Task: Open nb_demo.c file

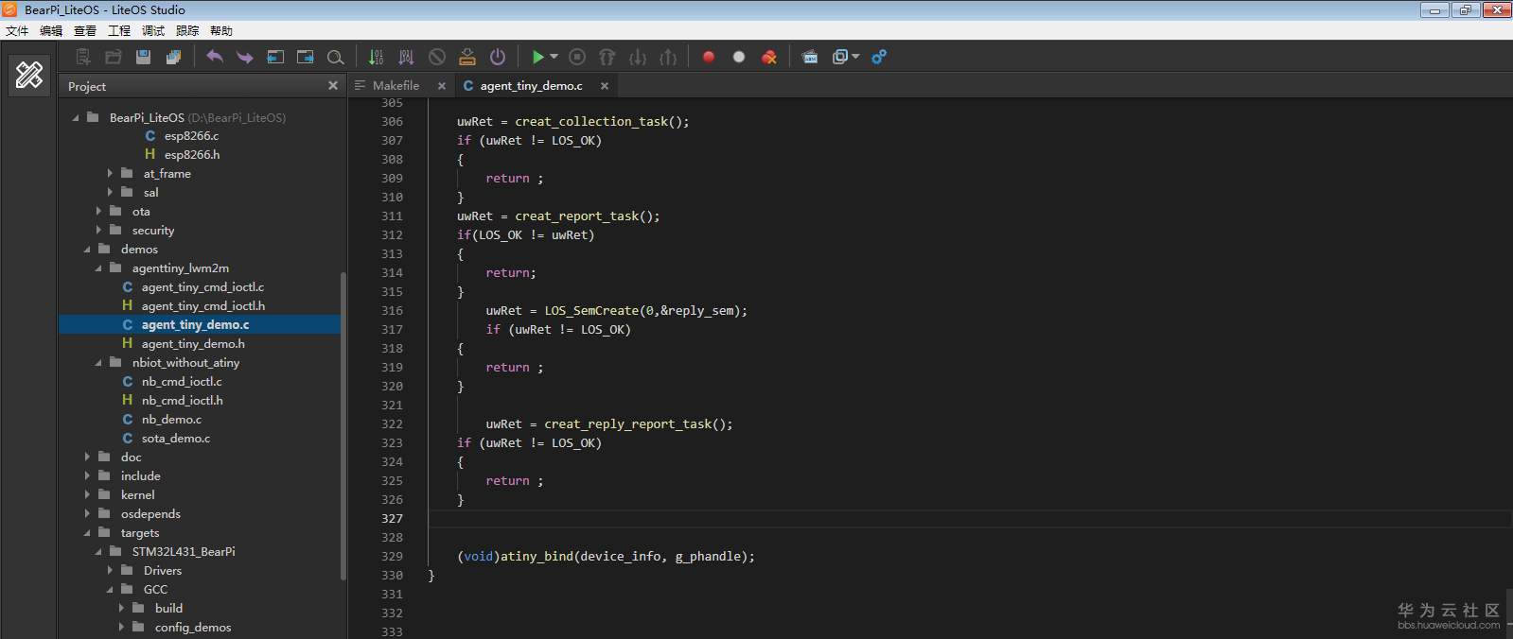Action: [171, 419]
